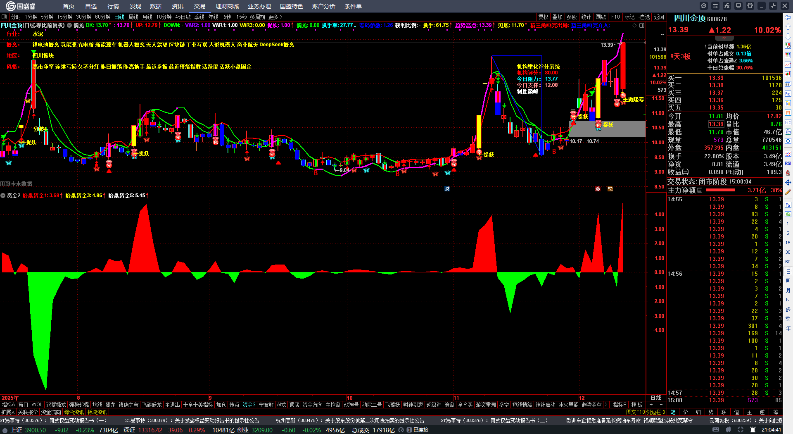Screen dimensions: 793x434
Task: Open the circle dropdown beside 资金2 indicator
Action: [3, 196]
